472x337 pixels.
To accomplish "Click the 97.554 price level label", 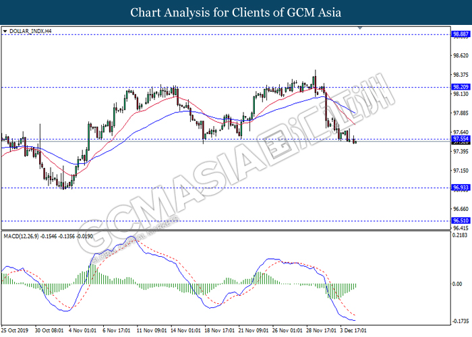I will (461, 139).
